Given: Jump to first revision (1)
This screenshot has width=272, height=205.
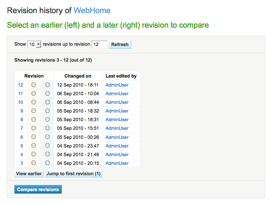Looking at the screenshot, I should pyautogui.click(x=73, y=173).
